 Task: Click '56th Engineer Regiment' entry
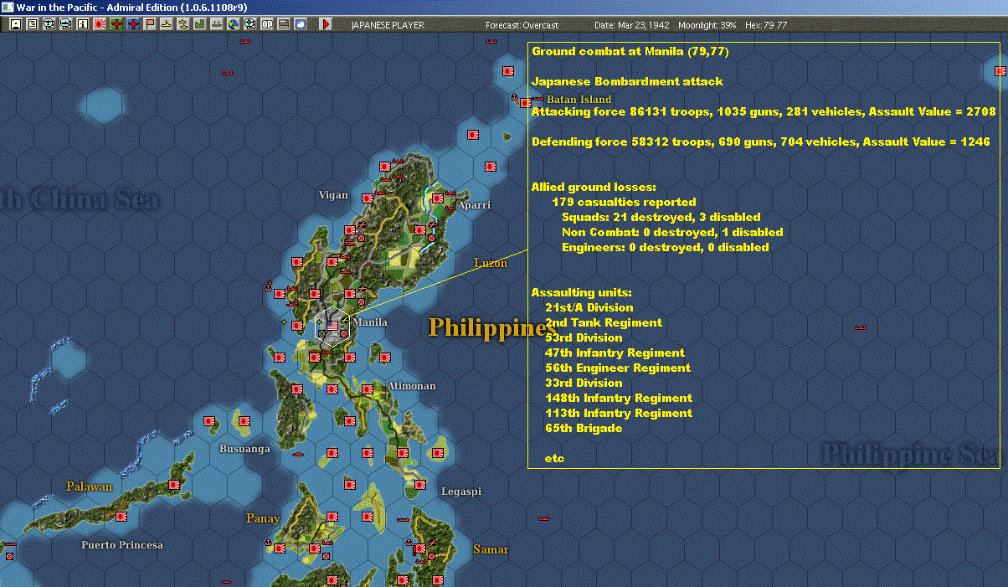pos(617,368)
